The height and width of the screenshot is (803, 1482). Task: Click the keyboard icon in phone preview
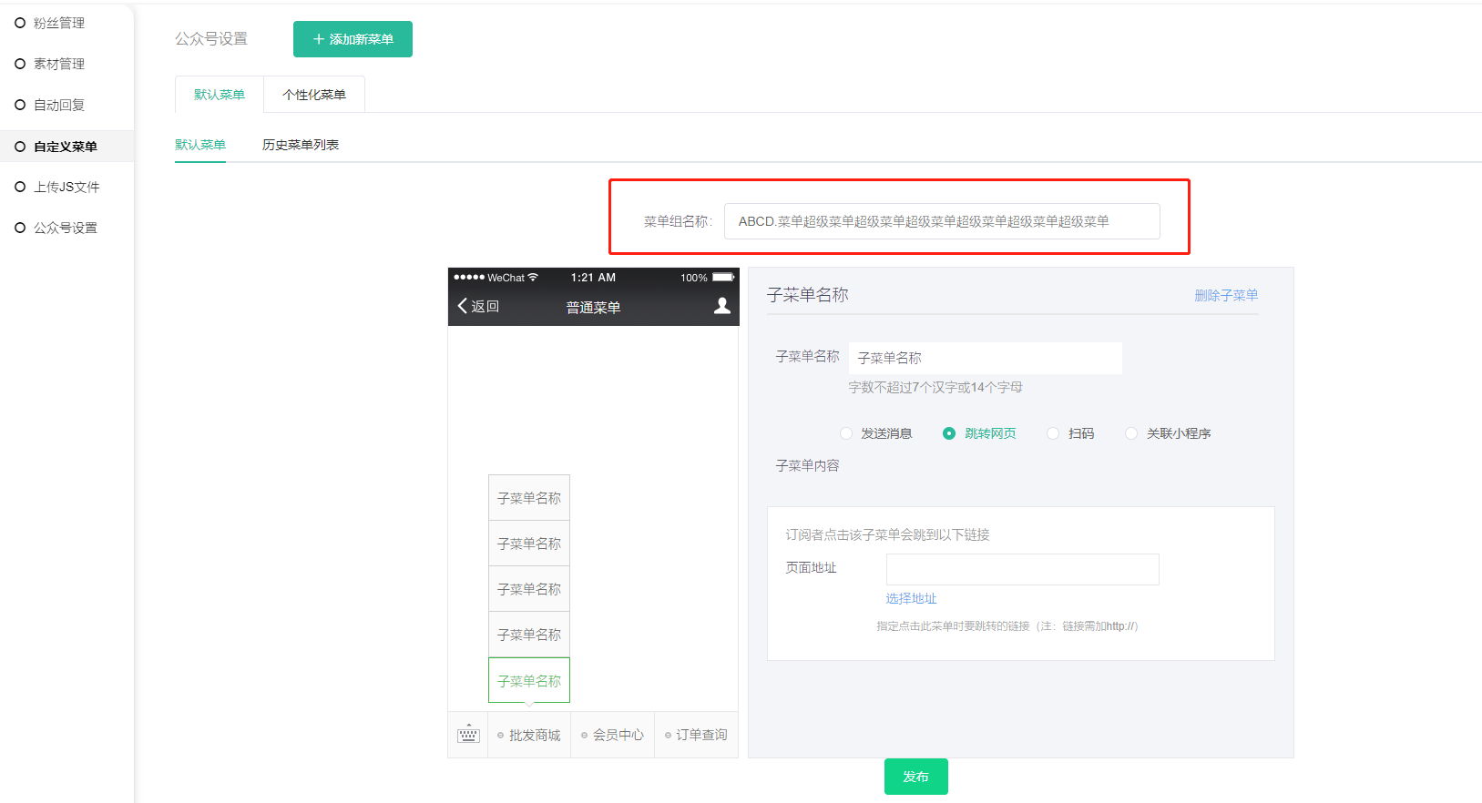pyautogui.click(x=468, y=734)
